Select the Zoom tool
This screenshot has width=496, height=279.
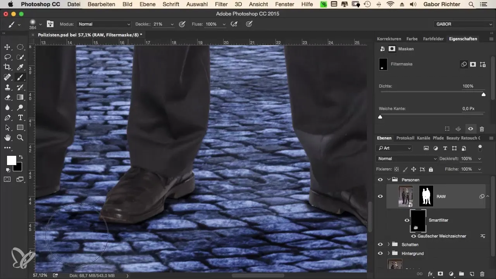(20, 138)
